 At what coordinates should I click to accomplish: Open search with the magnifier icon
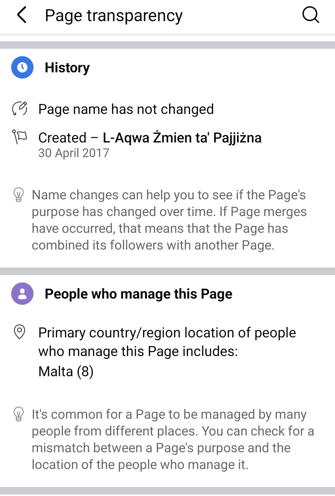point(310,15)
